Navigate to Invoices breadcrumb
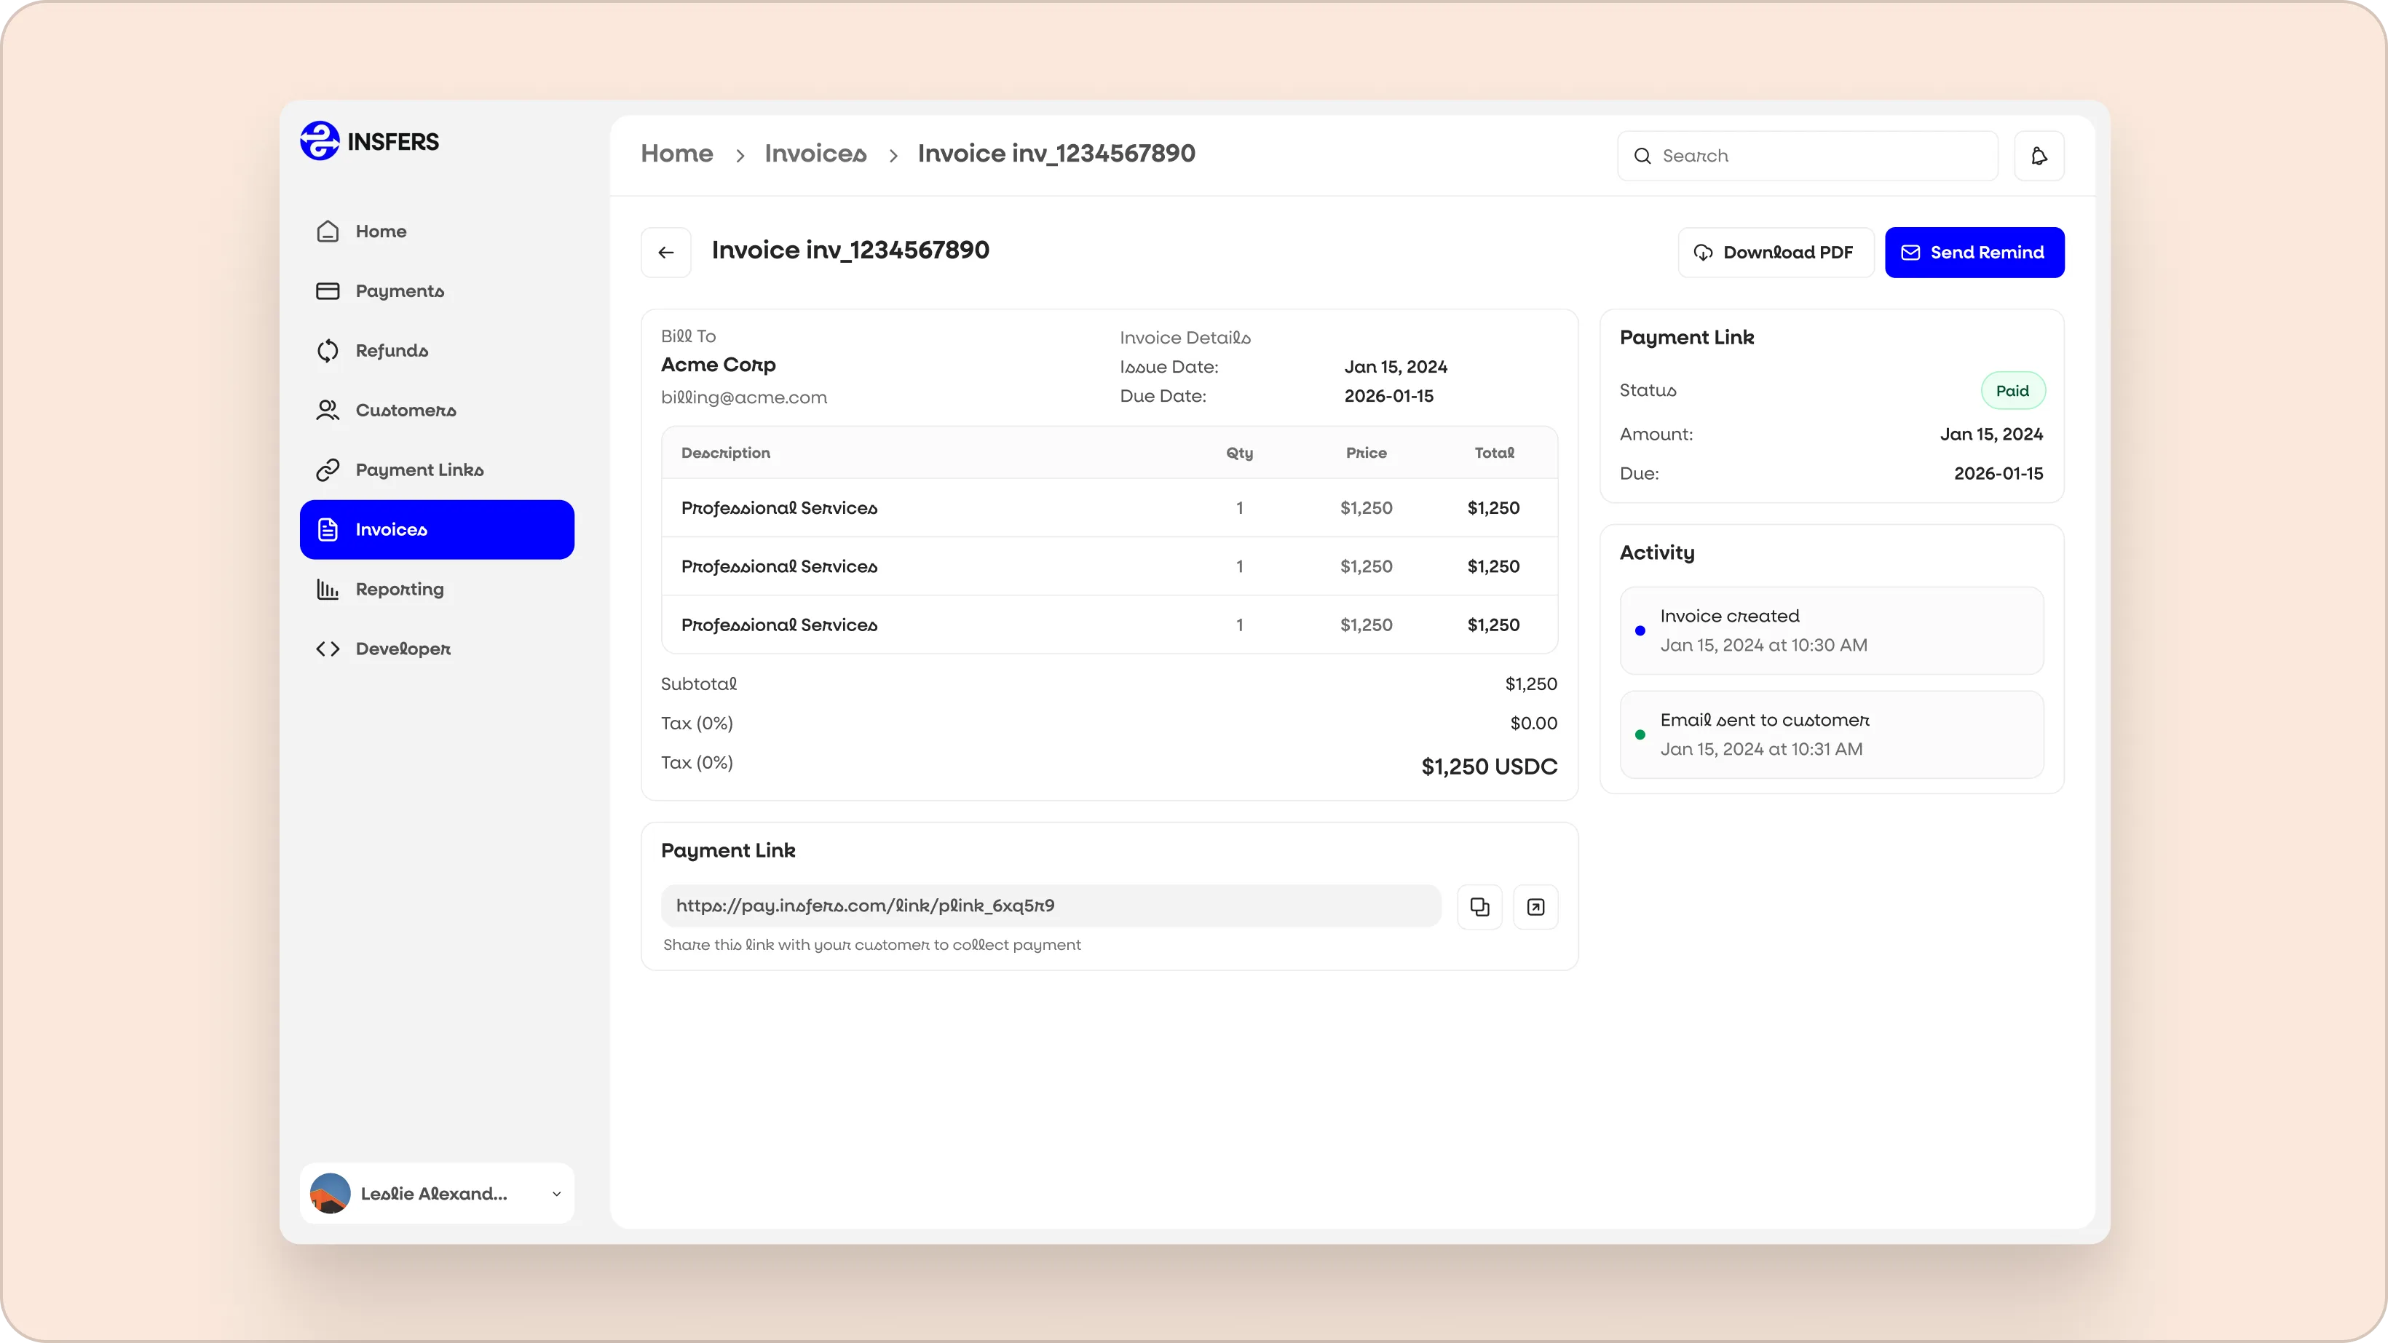2388x1343 pixels. tap(815, 153)
